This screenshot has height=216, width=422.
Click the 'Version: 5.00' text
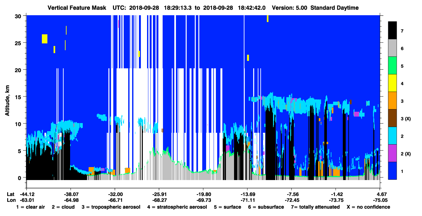coord(290,7)
